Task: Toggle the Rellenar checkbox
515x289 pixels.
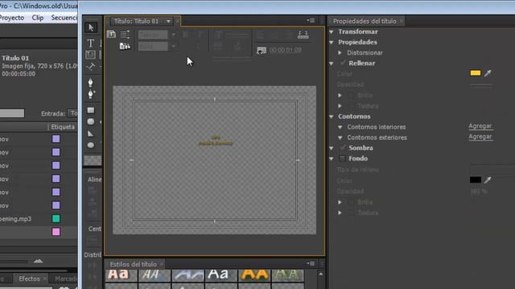Action: (343, 63)
